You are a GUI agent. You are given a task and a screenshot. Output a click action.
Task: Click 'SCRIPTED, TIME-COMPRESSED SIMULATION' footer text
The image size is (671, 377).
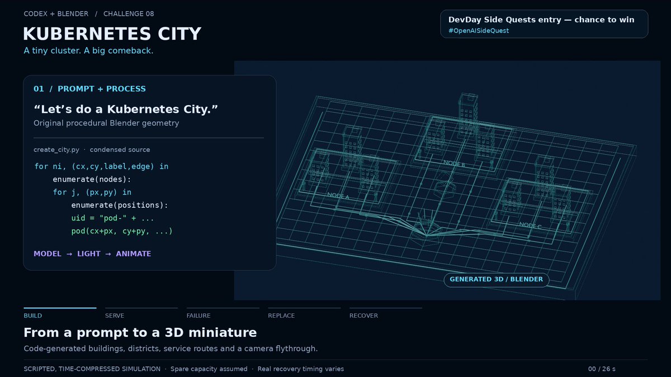(x=92, y=369)
